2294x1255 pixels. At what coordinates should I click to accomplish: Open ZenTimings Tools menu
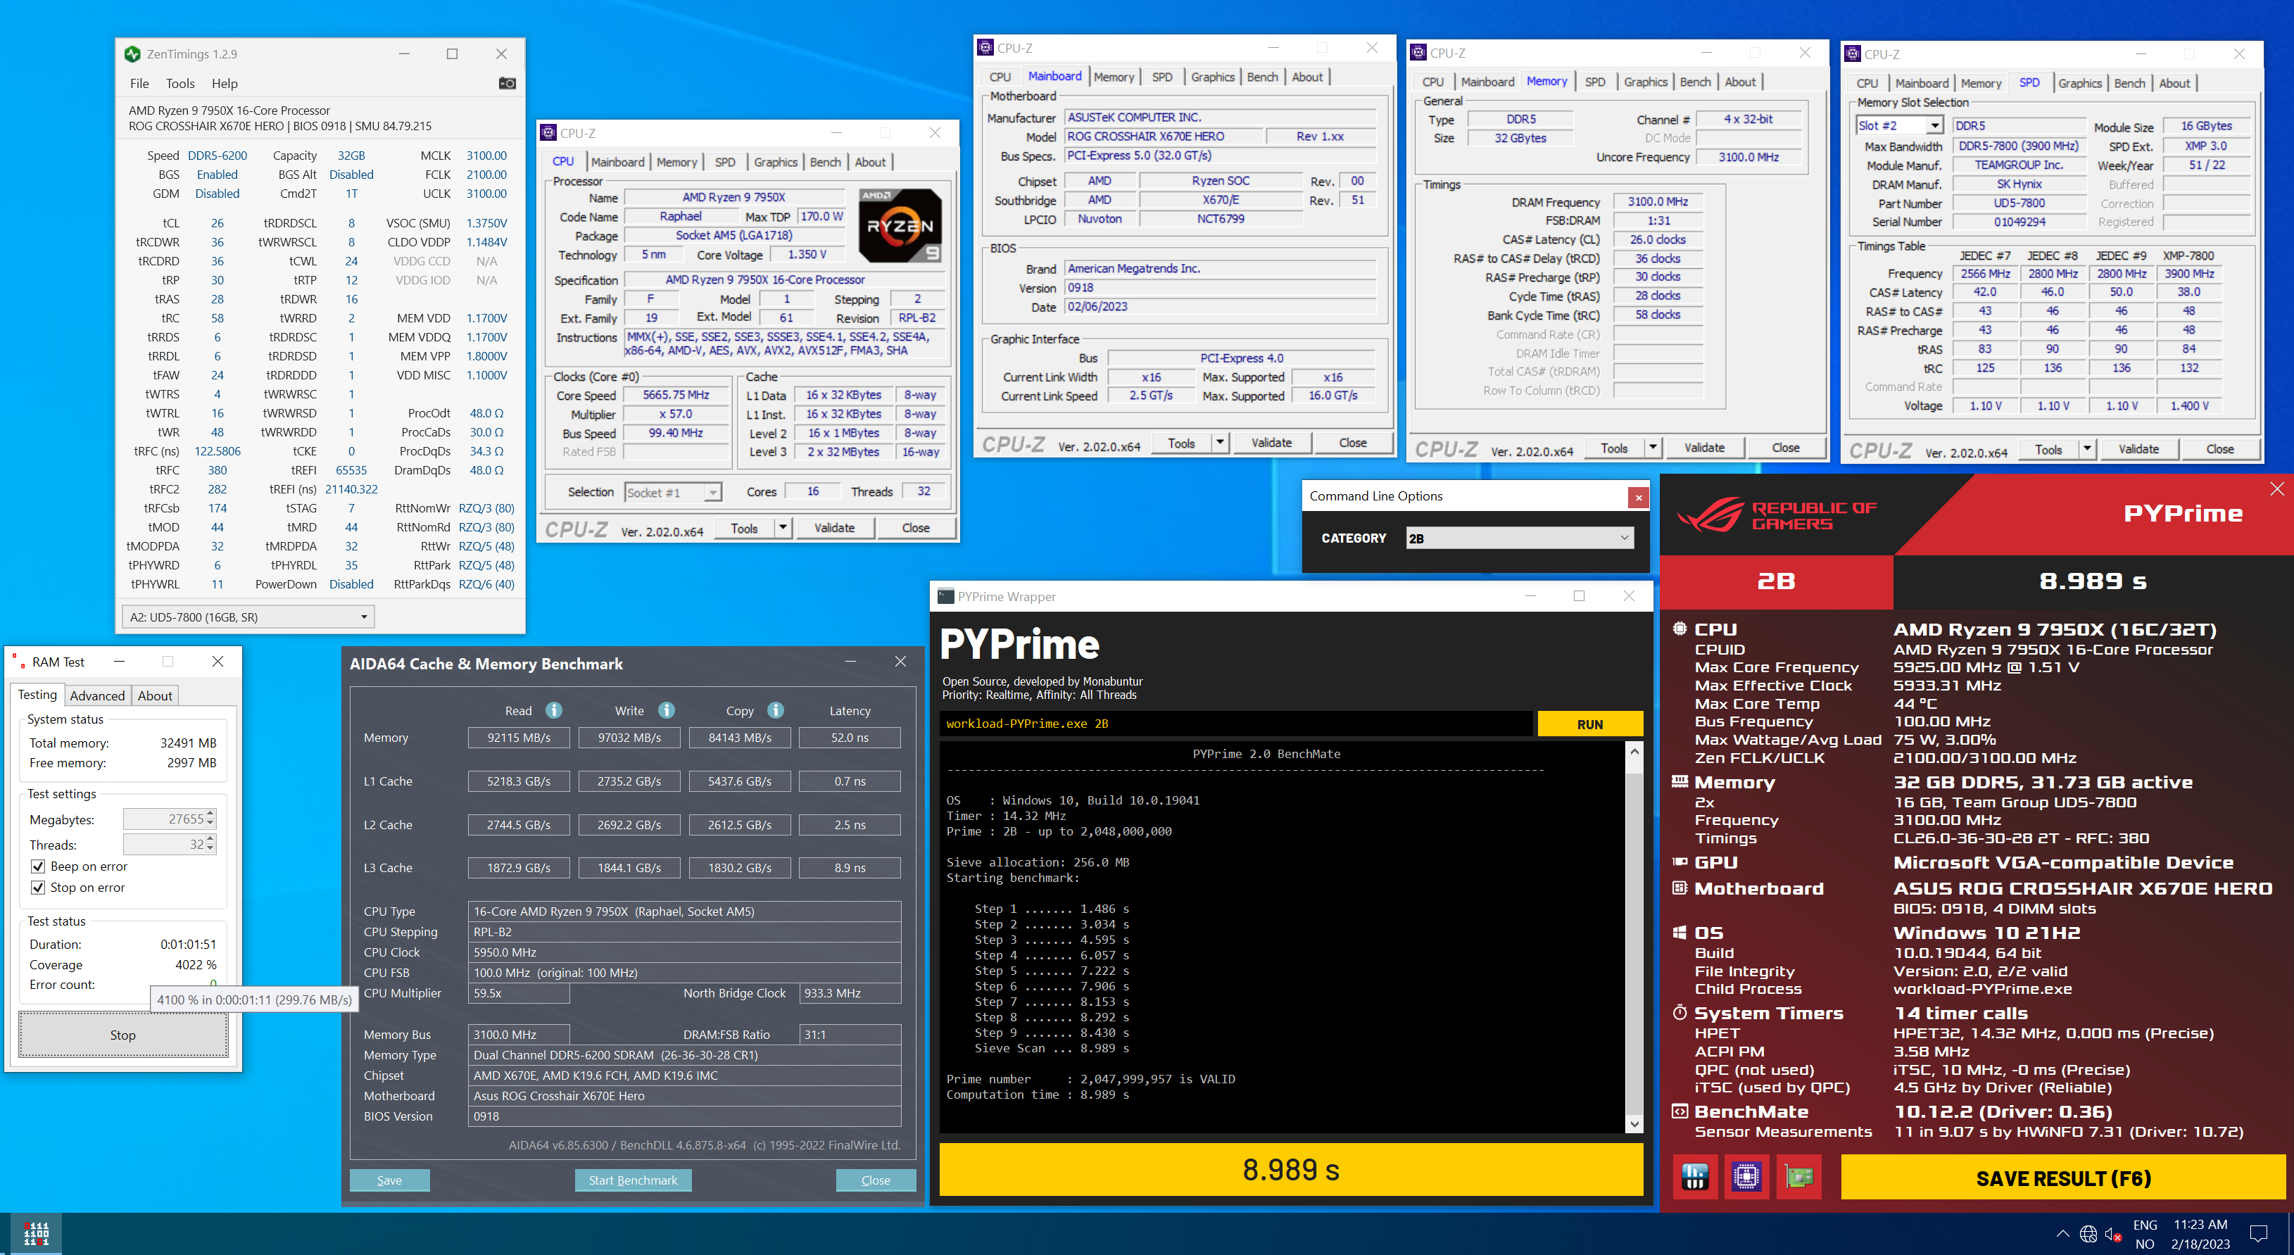pos(180,84)
